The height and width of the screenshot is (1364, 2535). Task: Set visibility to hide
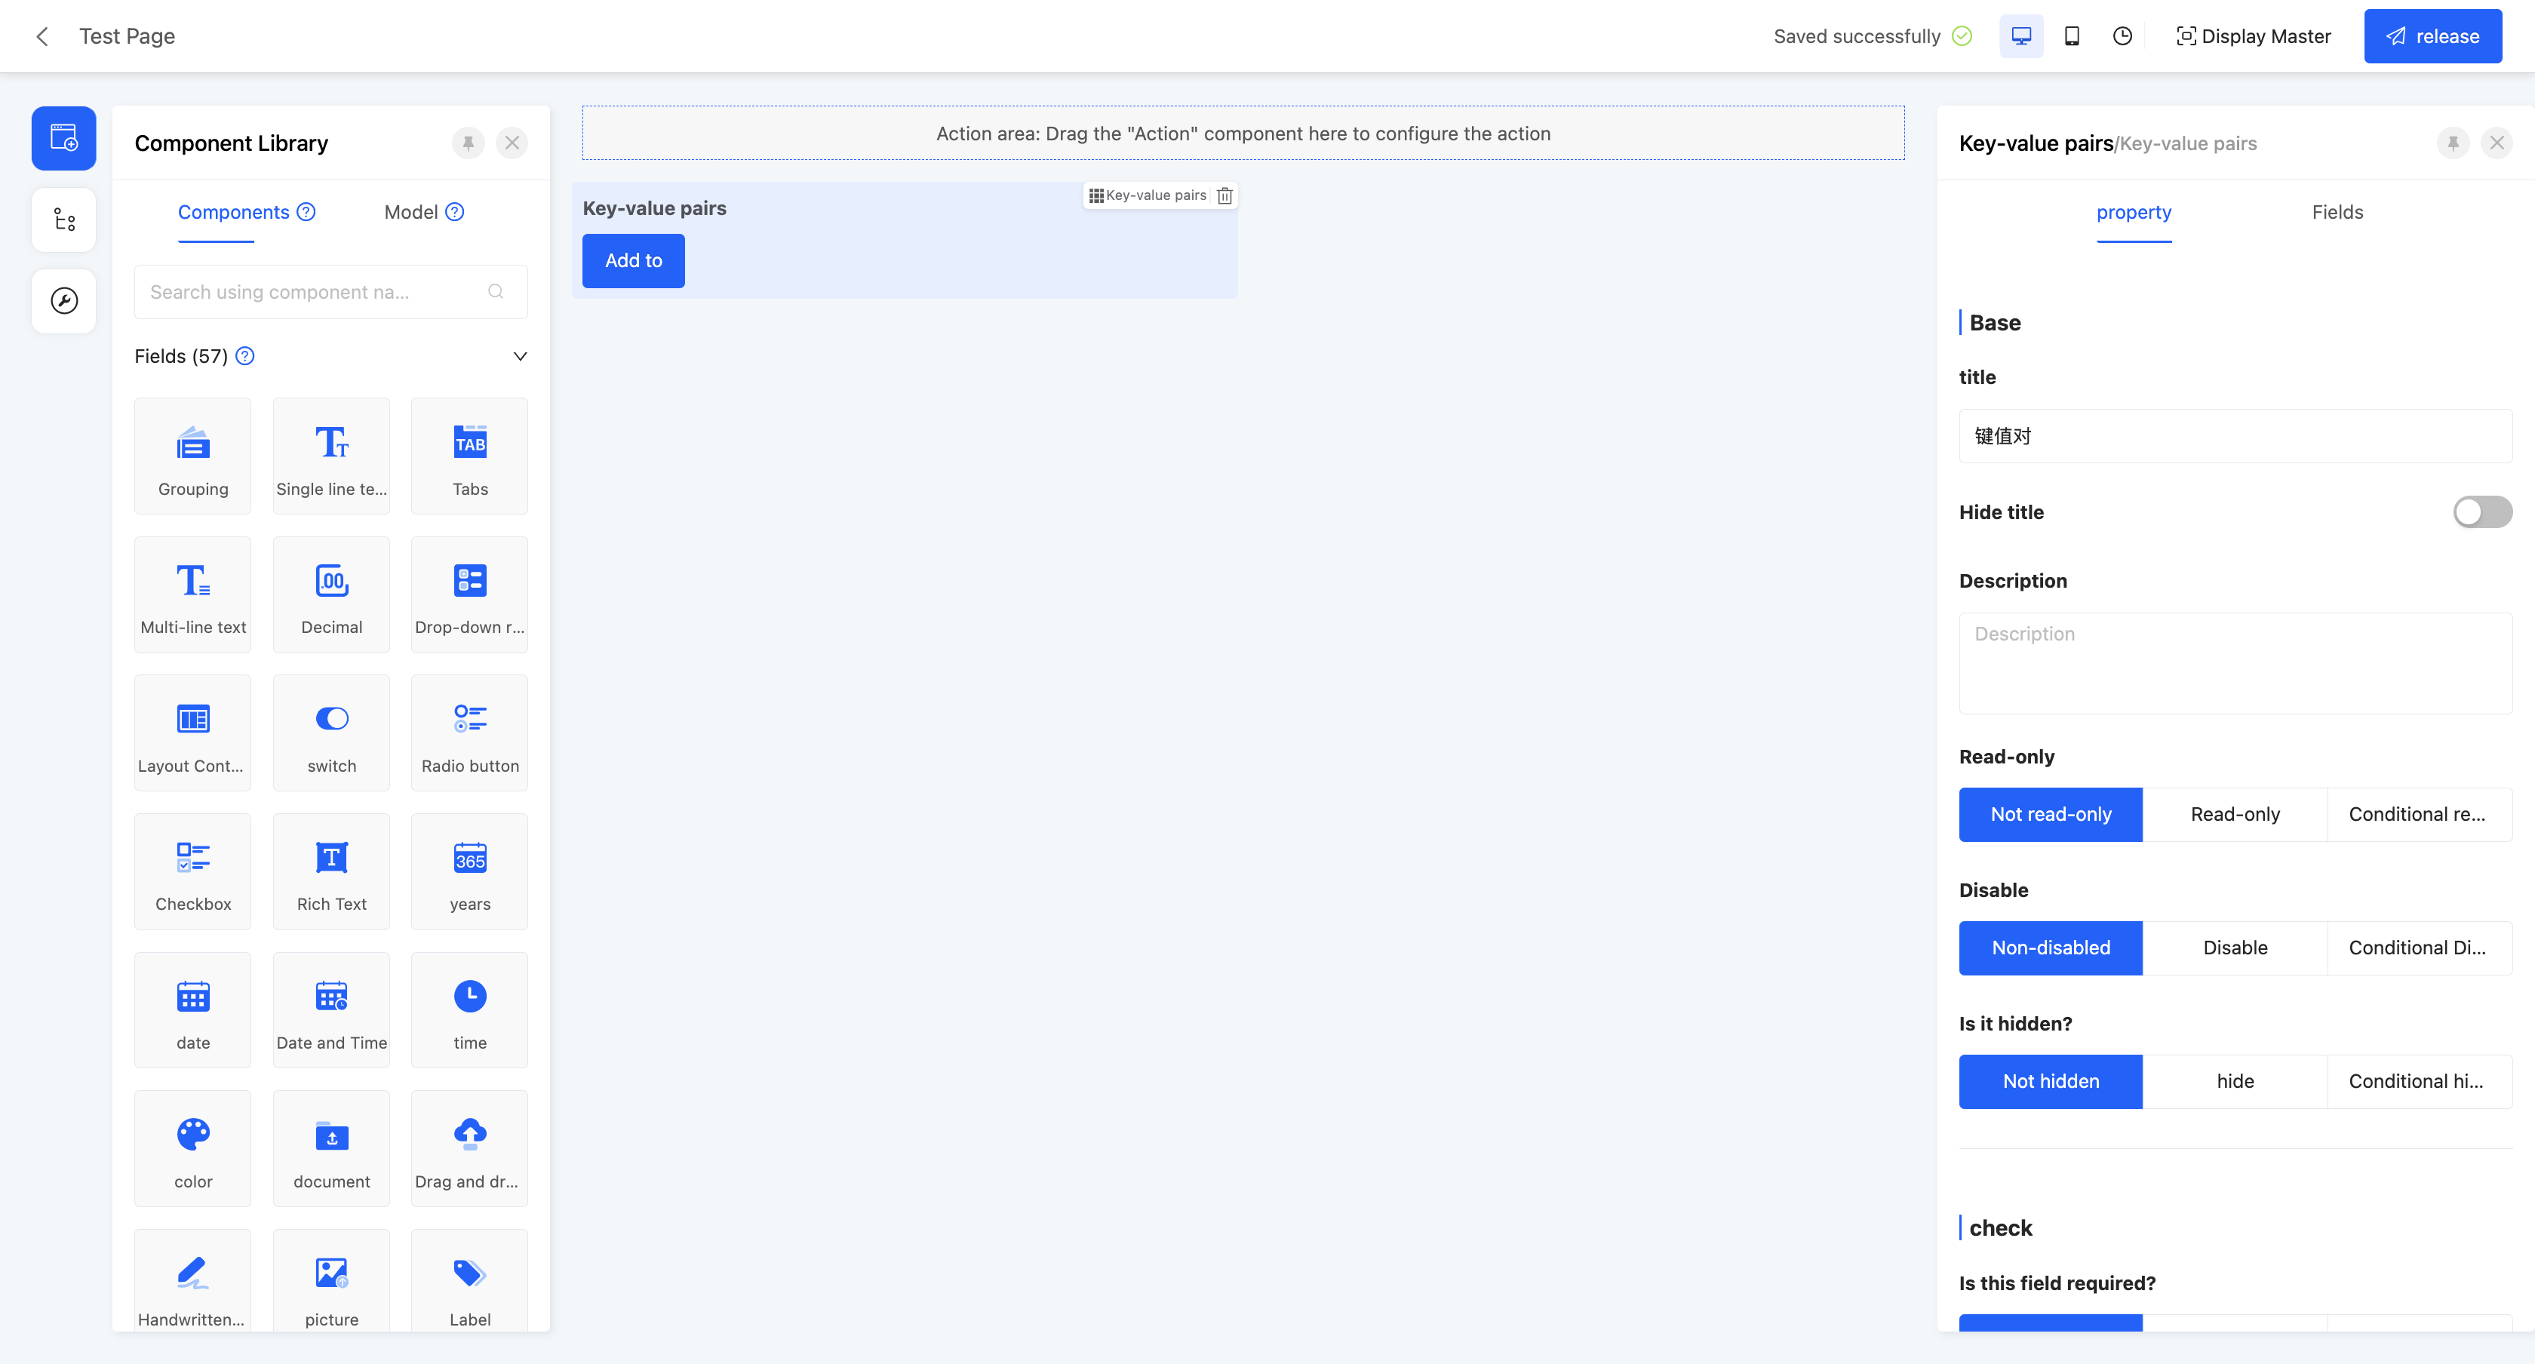pyautogui.click(x=2235, y=1080)
